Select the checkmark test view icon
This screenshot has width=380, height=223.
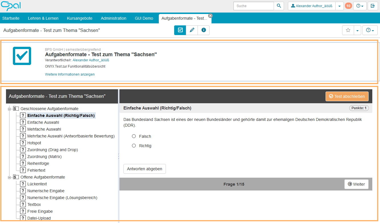[180, 30]
